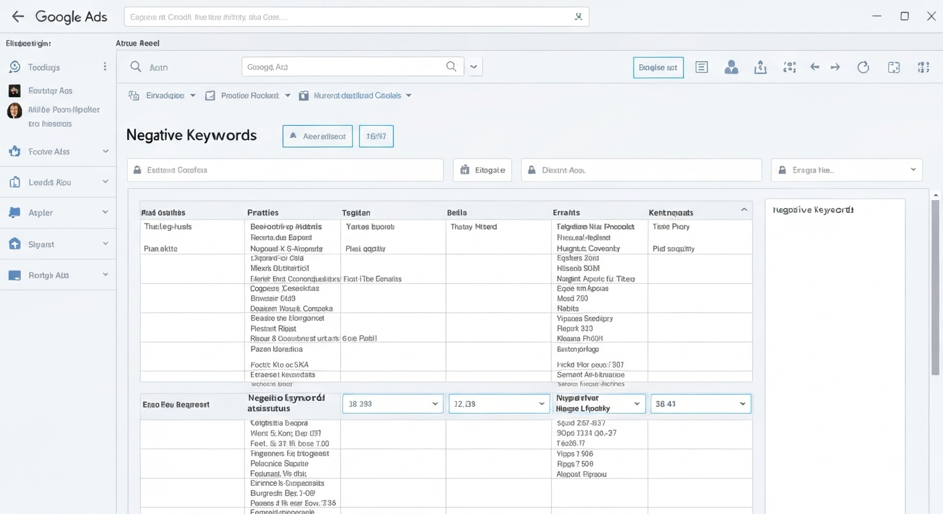Click the fullscreen expand icon in toolbar

point(893,67)
